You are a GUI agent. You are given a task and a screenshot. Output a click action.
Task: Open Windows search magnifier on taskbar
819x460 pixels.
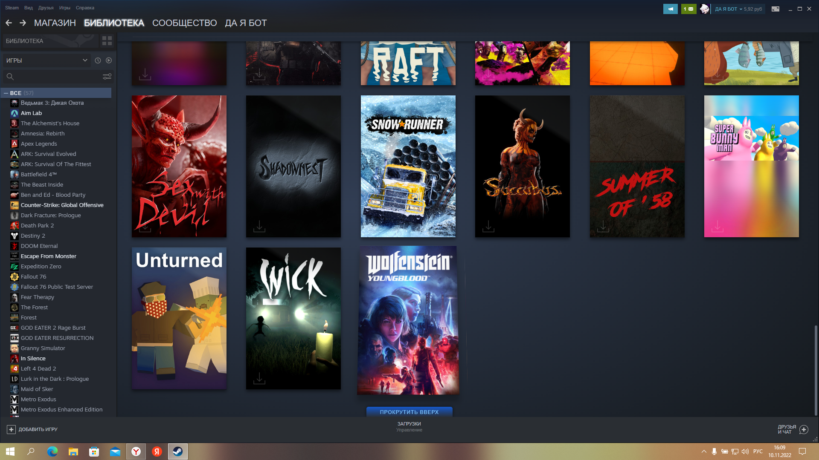click(31, 451)
